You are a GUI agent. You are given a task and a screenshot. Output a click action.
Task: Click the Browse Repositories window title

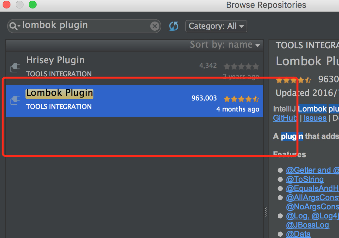266,5
